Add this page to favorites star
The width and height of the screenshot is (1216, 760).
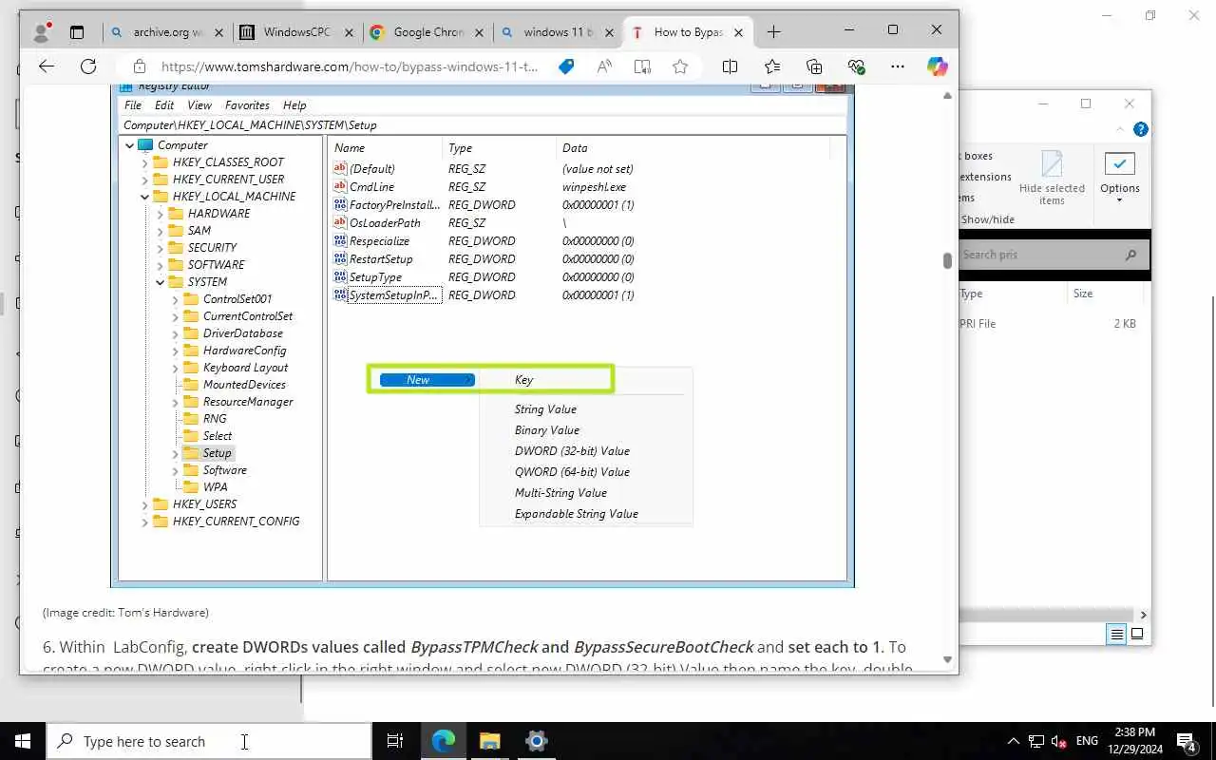pyautogui.click(x=680, y=66)
